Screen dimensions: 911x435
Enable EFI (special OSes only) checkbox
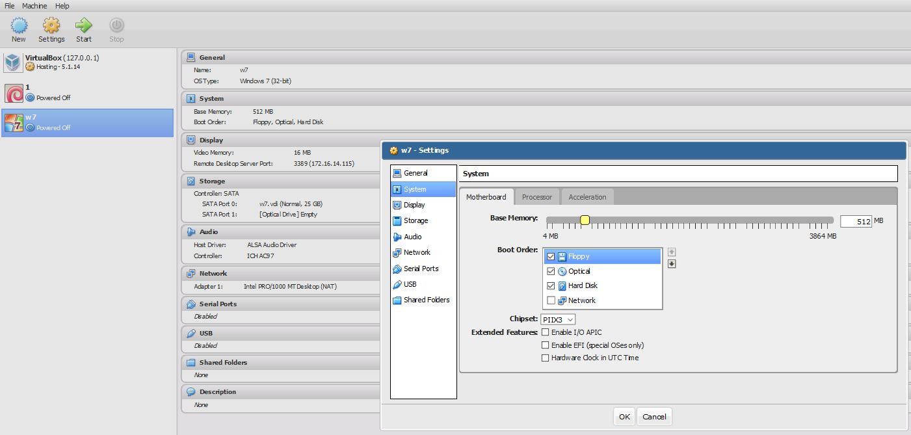click(545, 345)
